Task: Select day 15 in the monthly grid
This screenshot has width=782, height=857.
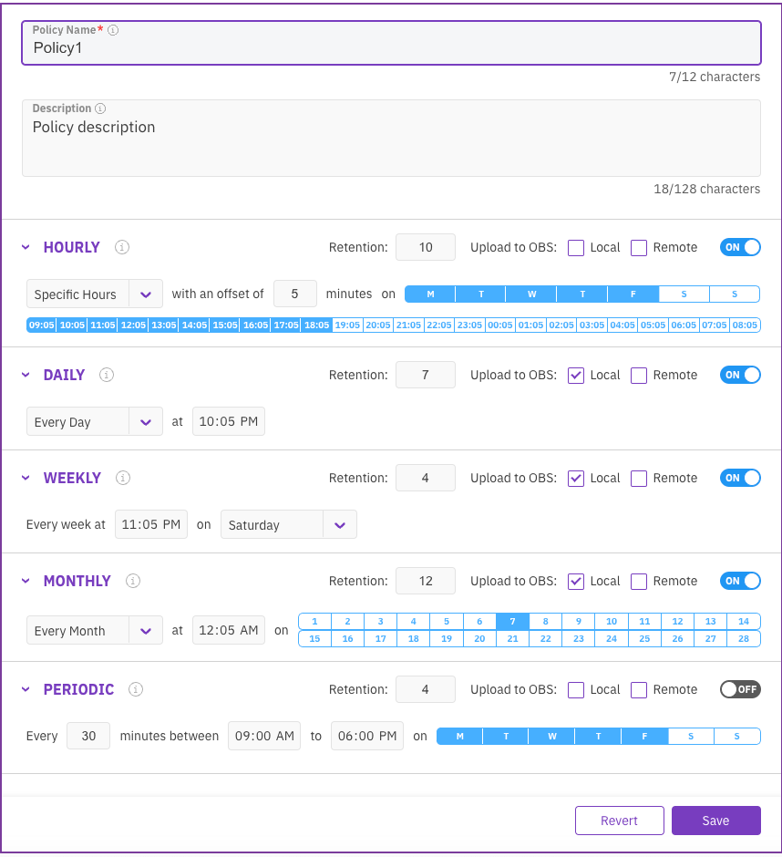Action: pyautogui.click(x=314, y=639)
